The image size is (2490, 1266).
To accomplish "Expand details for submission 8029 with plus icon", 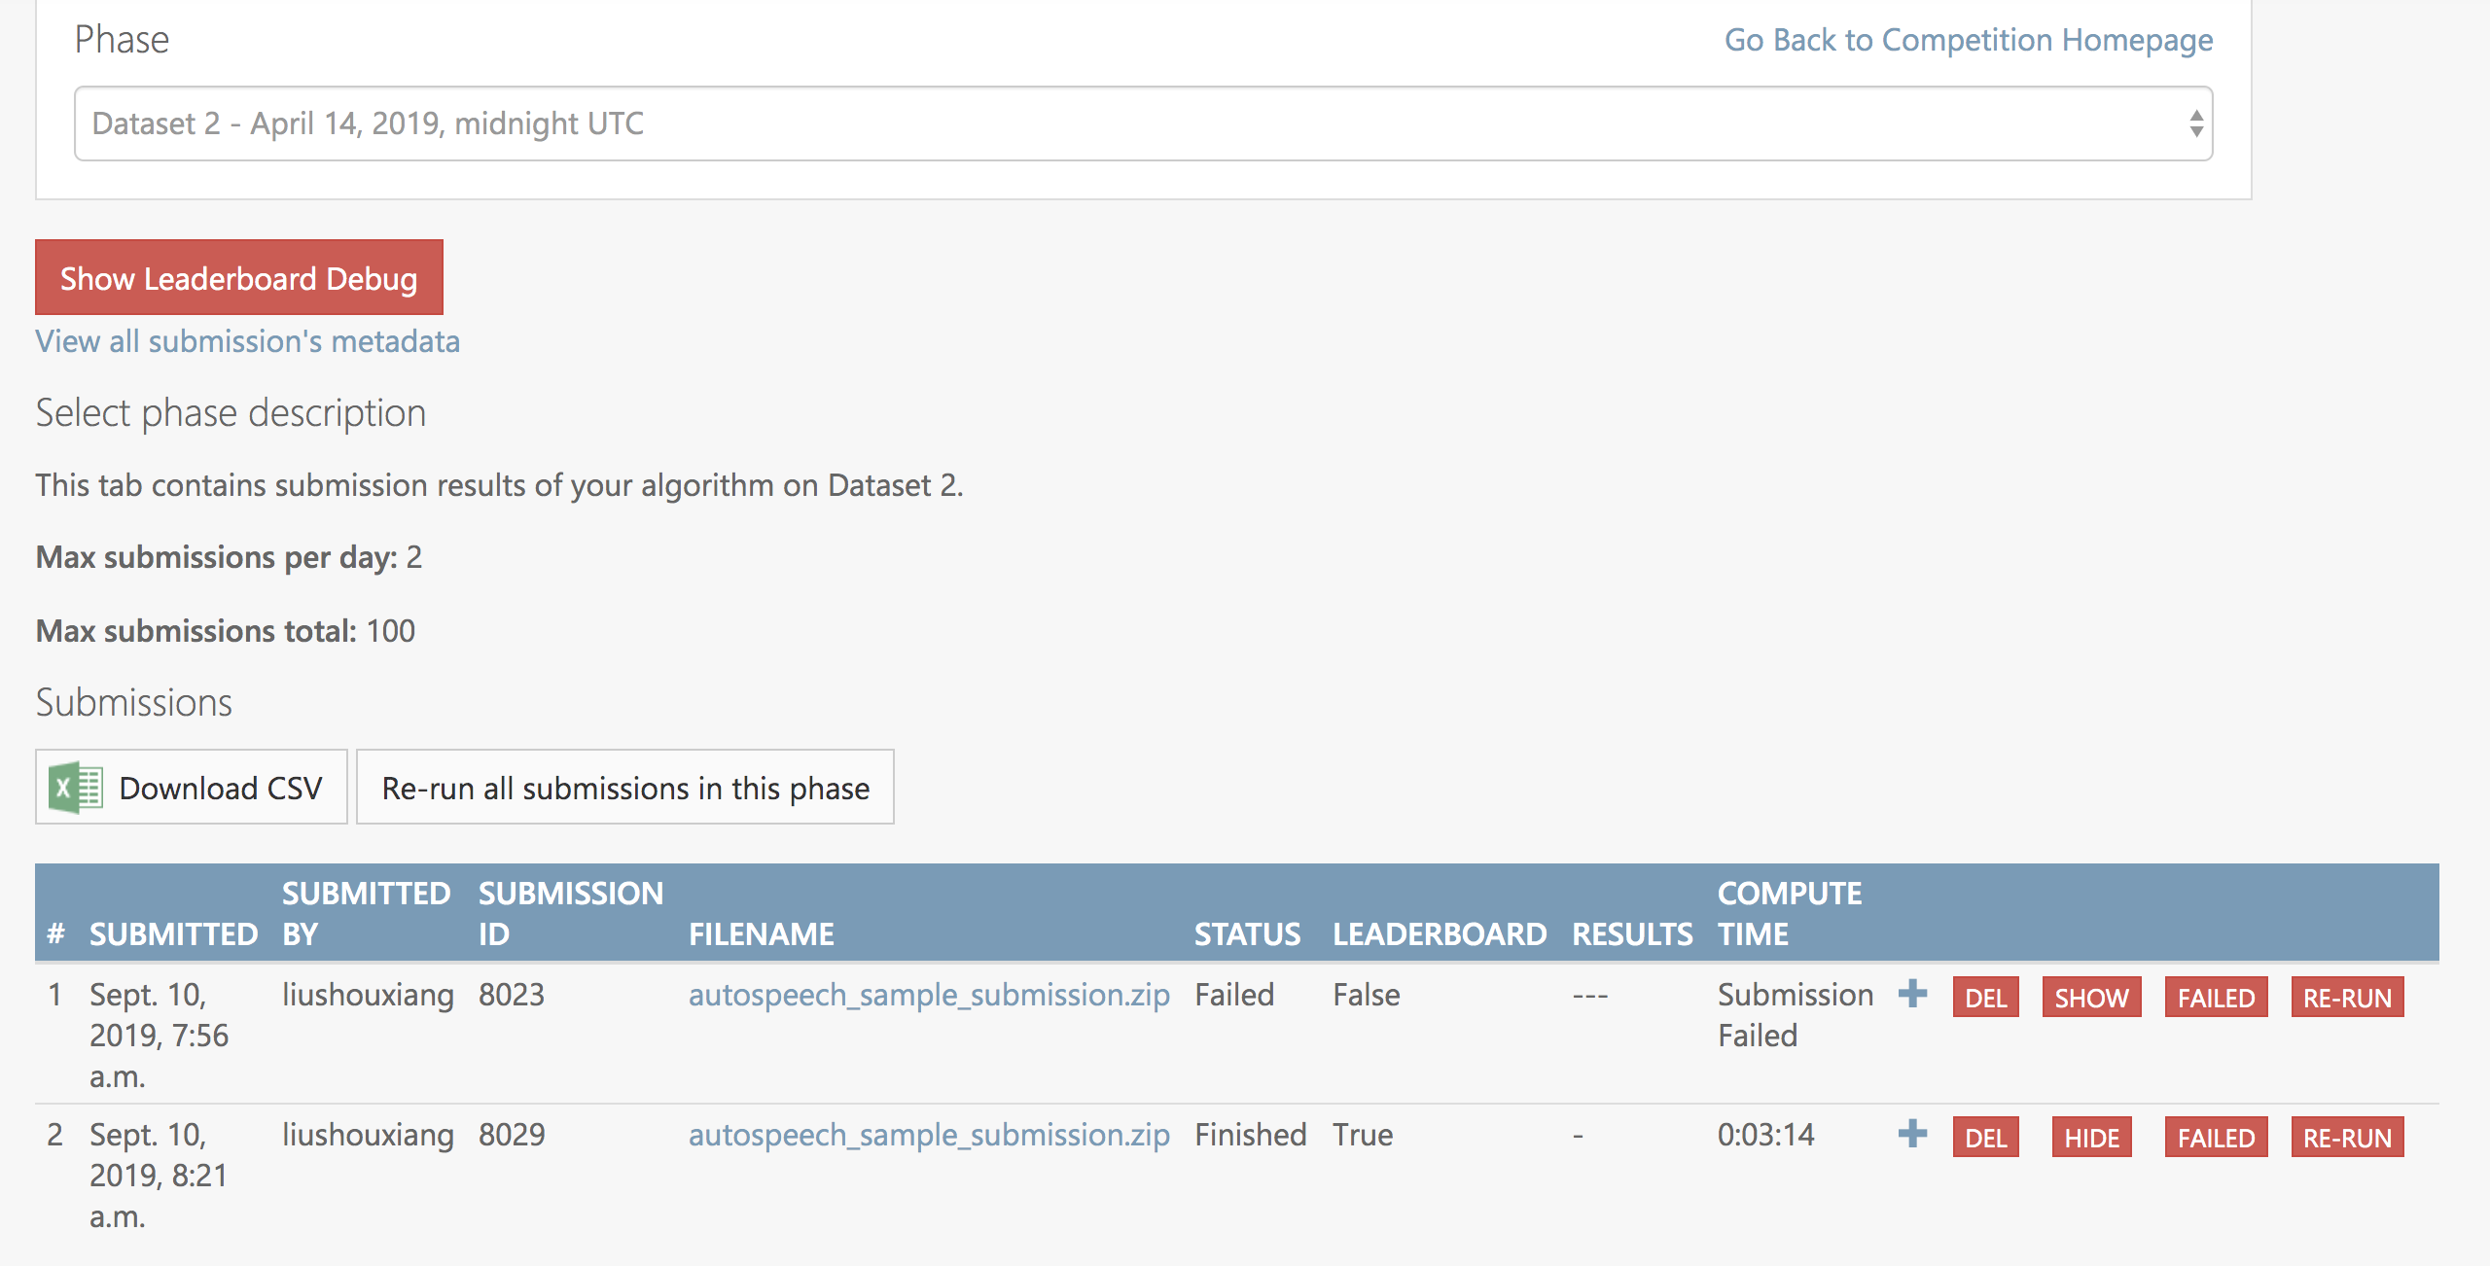I will click(1912, 1134).
